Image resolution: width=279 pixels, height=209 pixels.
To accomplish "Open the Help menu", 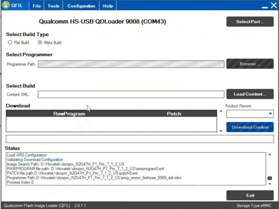I will click(x=108, y=6).
